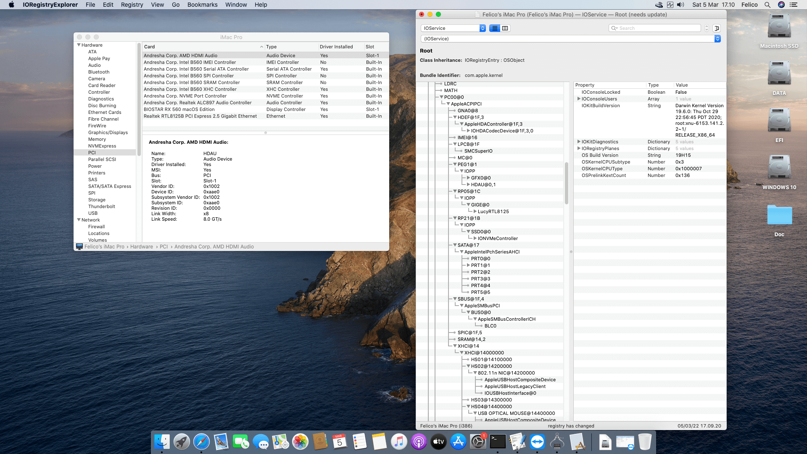
Task: Open the App Store from the Dock
Action: pyautogui.click(x=459, y=442)
